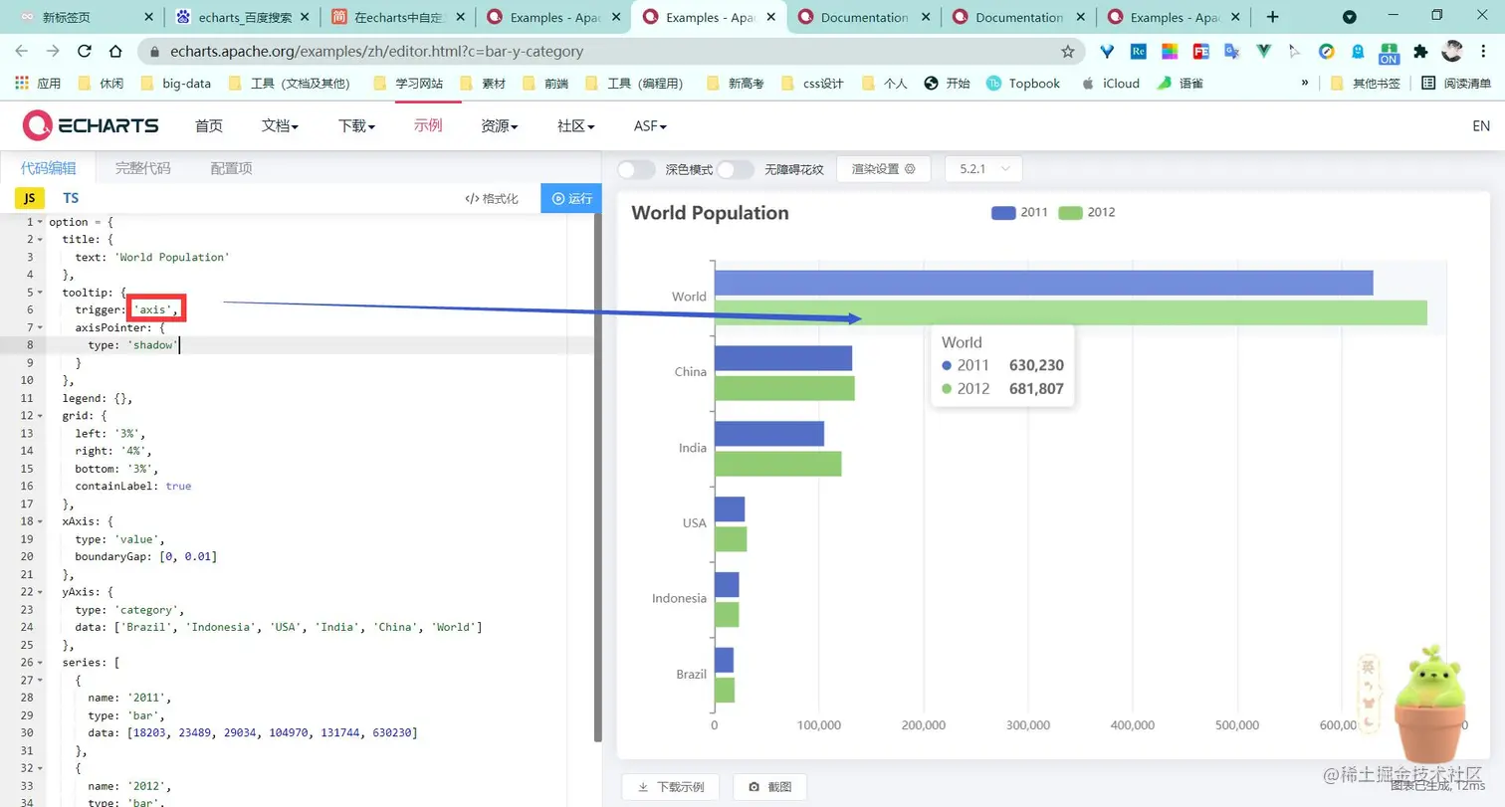Open the 应用 apps grid shortcut
Image resolution: width=1505 pixels, height=807 pixels.
38,84
